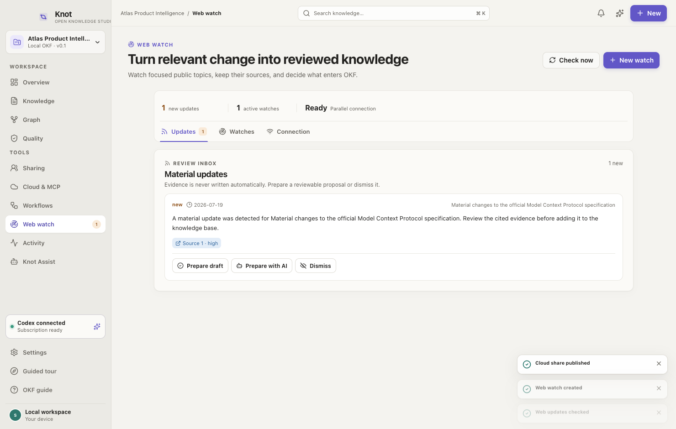Click the '1 active watches' stat

[x=258, y=108]
